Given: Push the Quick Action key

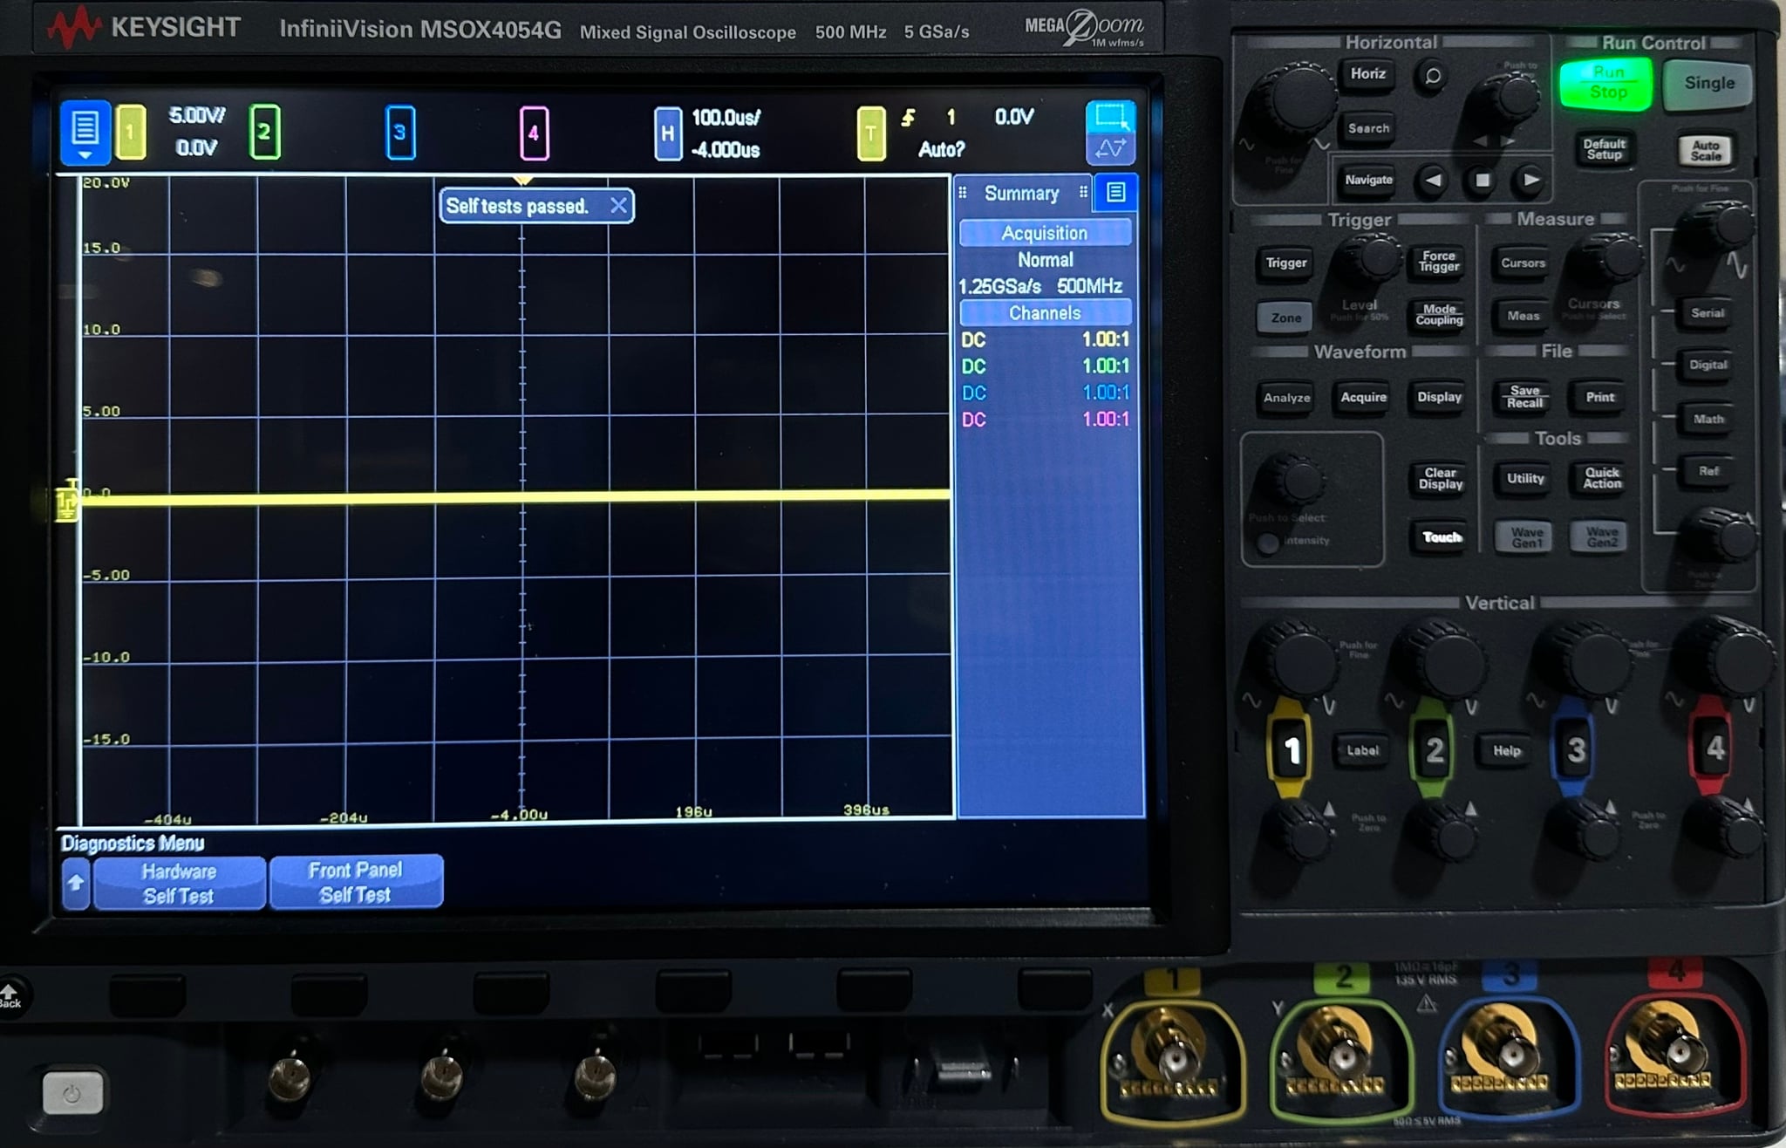Looking at the screenshot, I should click(1602, 478).
